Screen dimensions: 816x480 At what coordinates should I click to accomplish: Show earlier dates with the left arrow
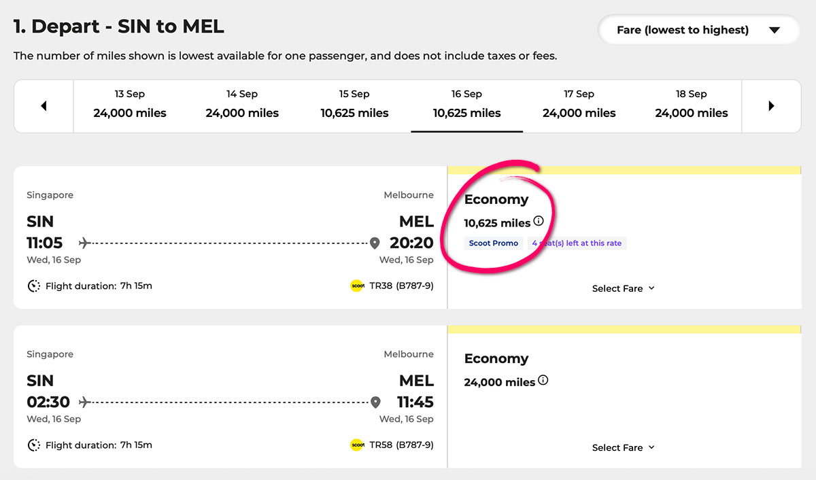[x=44, y=106]
